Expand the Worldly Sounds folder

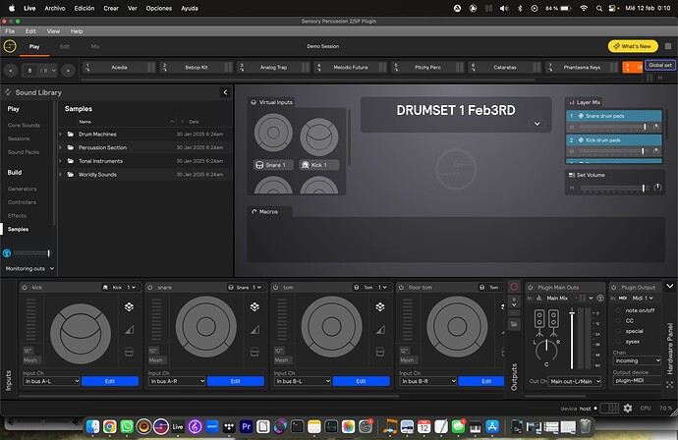point(60,174)
